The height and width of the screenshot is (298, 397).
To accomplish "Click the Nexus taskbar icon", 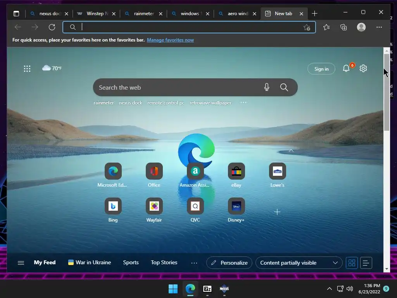I will pyautogui.click(x=224, y=289).
